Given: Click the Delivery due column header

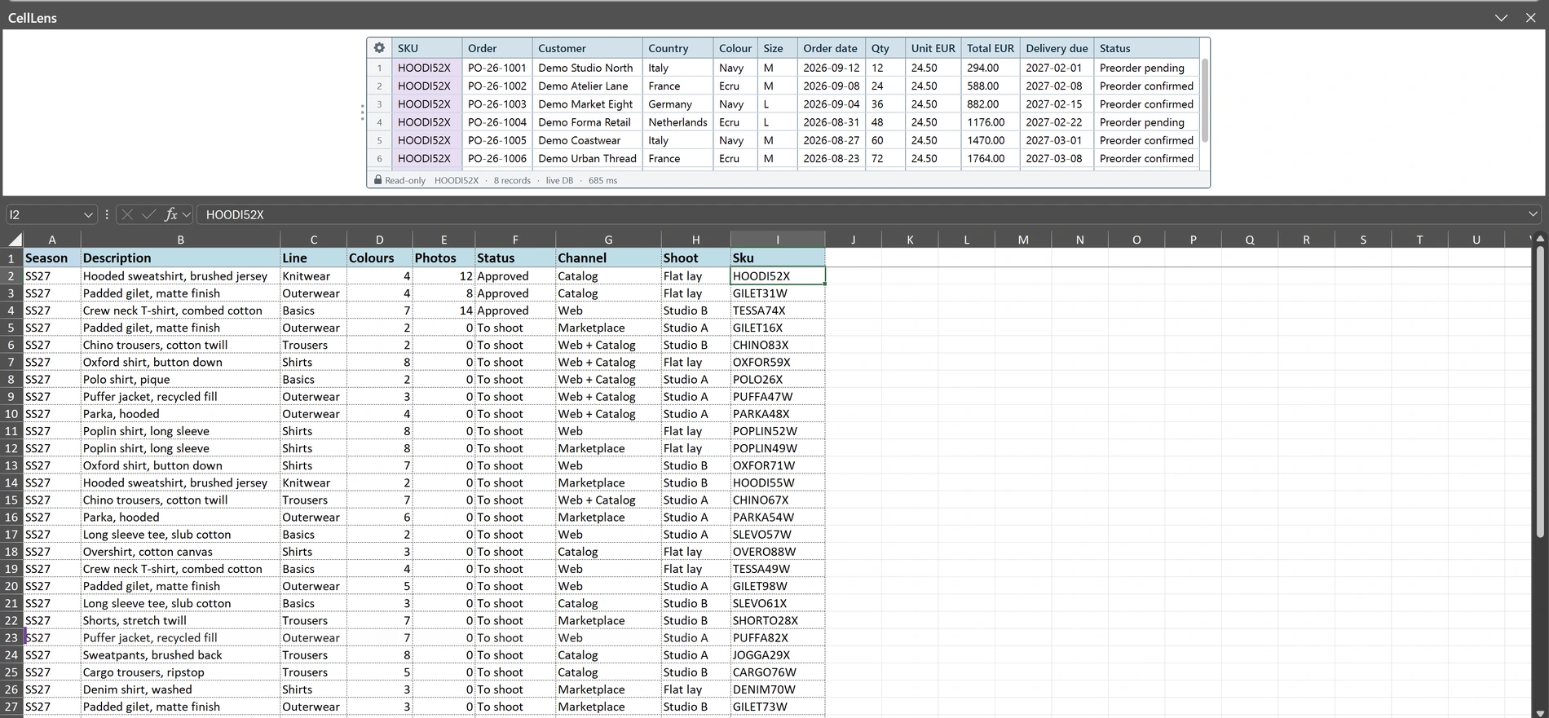Looking at the screenshot, I should pos(1057,48).
